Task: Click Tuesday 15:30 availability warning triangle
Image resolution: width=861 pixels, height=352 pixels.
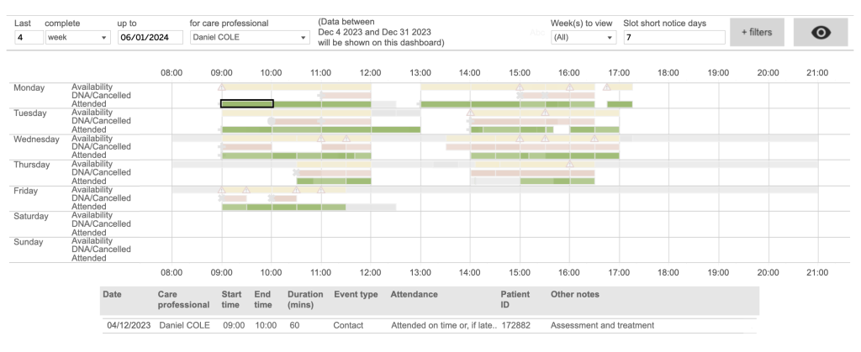Action: [x=545, y=113]
